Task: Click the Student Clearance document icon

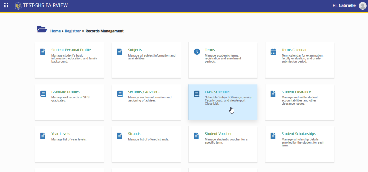Action: pos(273,94)
